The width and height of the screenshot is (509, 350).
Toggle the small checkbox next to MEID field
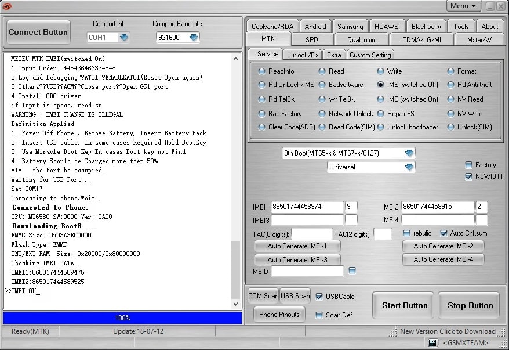(x=352, y=270)
